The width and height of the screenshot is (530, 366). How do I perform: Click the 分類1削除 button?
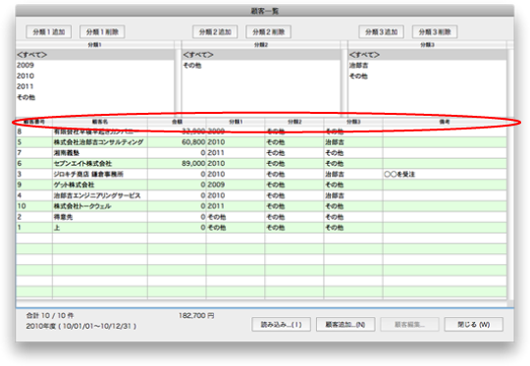pos(102,31)
